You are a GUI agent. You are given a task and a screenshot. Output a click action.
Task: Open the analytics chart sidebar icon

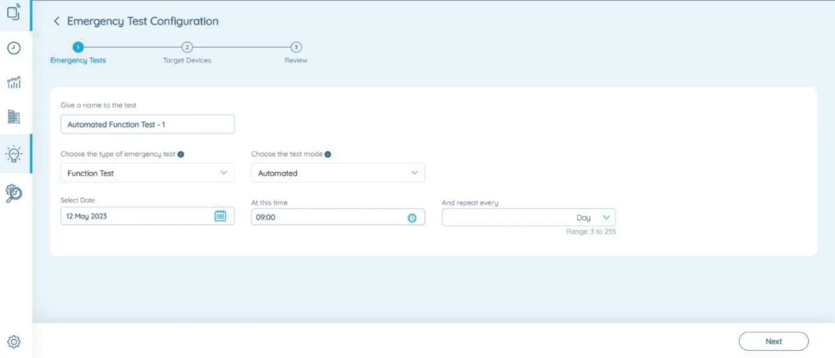(14, 82)
